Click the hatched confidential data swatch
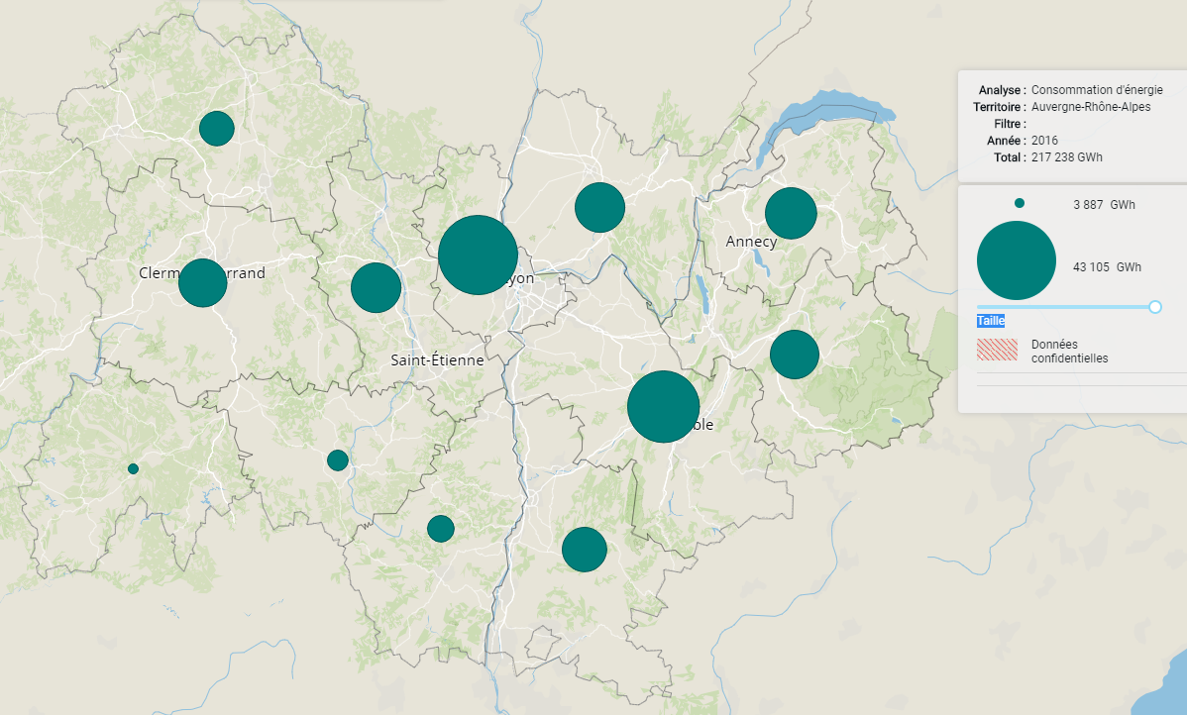This screenshot has width=1187, height=715. (997, 350)
